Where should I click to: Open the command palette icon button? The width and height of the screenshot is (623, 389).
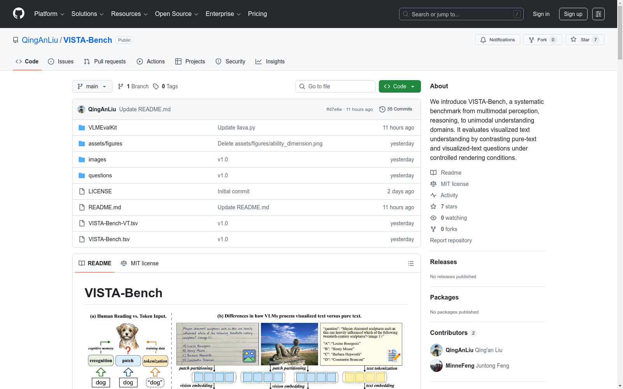598,14
